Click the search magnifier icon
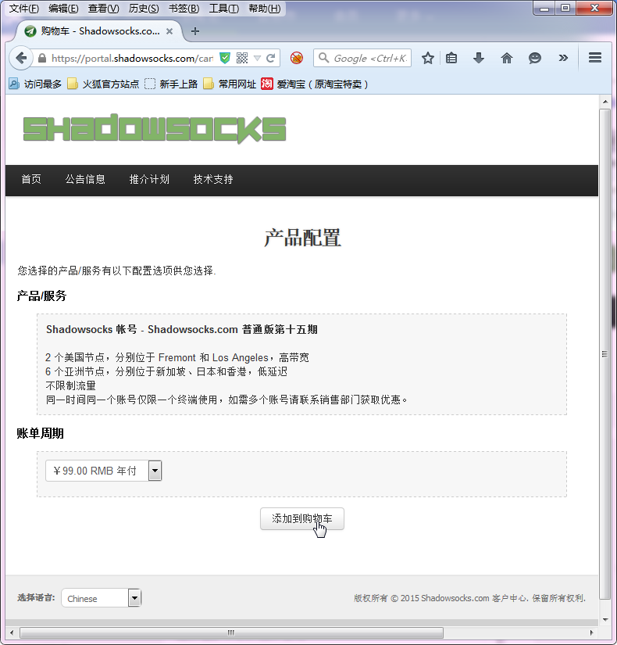Viewport: 617px width, 645px height. 324,58
